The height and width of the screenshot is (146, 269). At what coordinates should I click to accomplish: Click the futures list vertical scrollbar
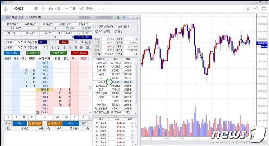click(135, 87)
